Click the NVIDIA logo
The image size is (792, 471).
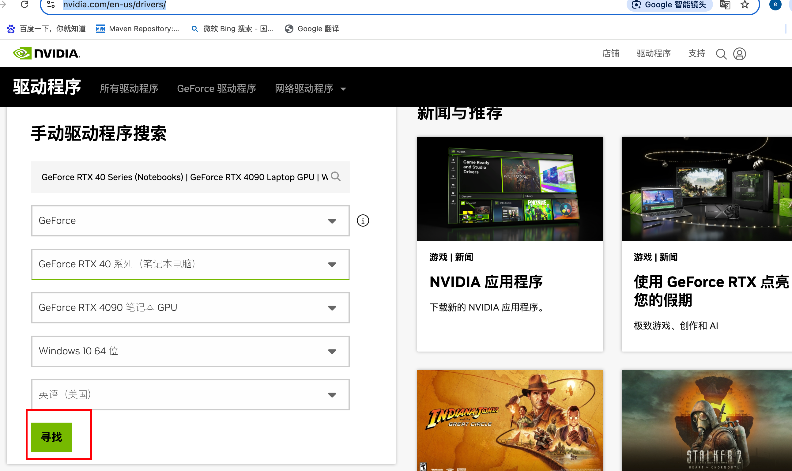click(47, 53)
